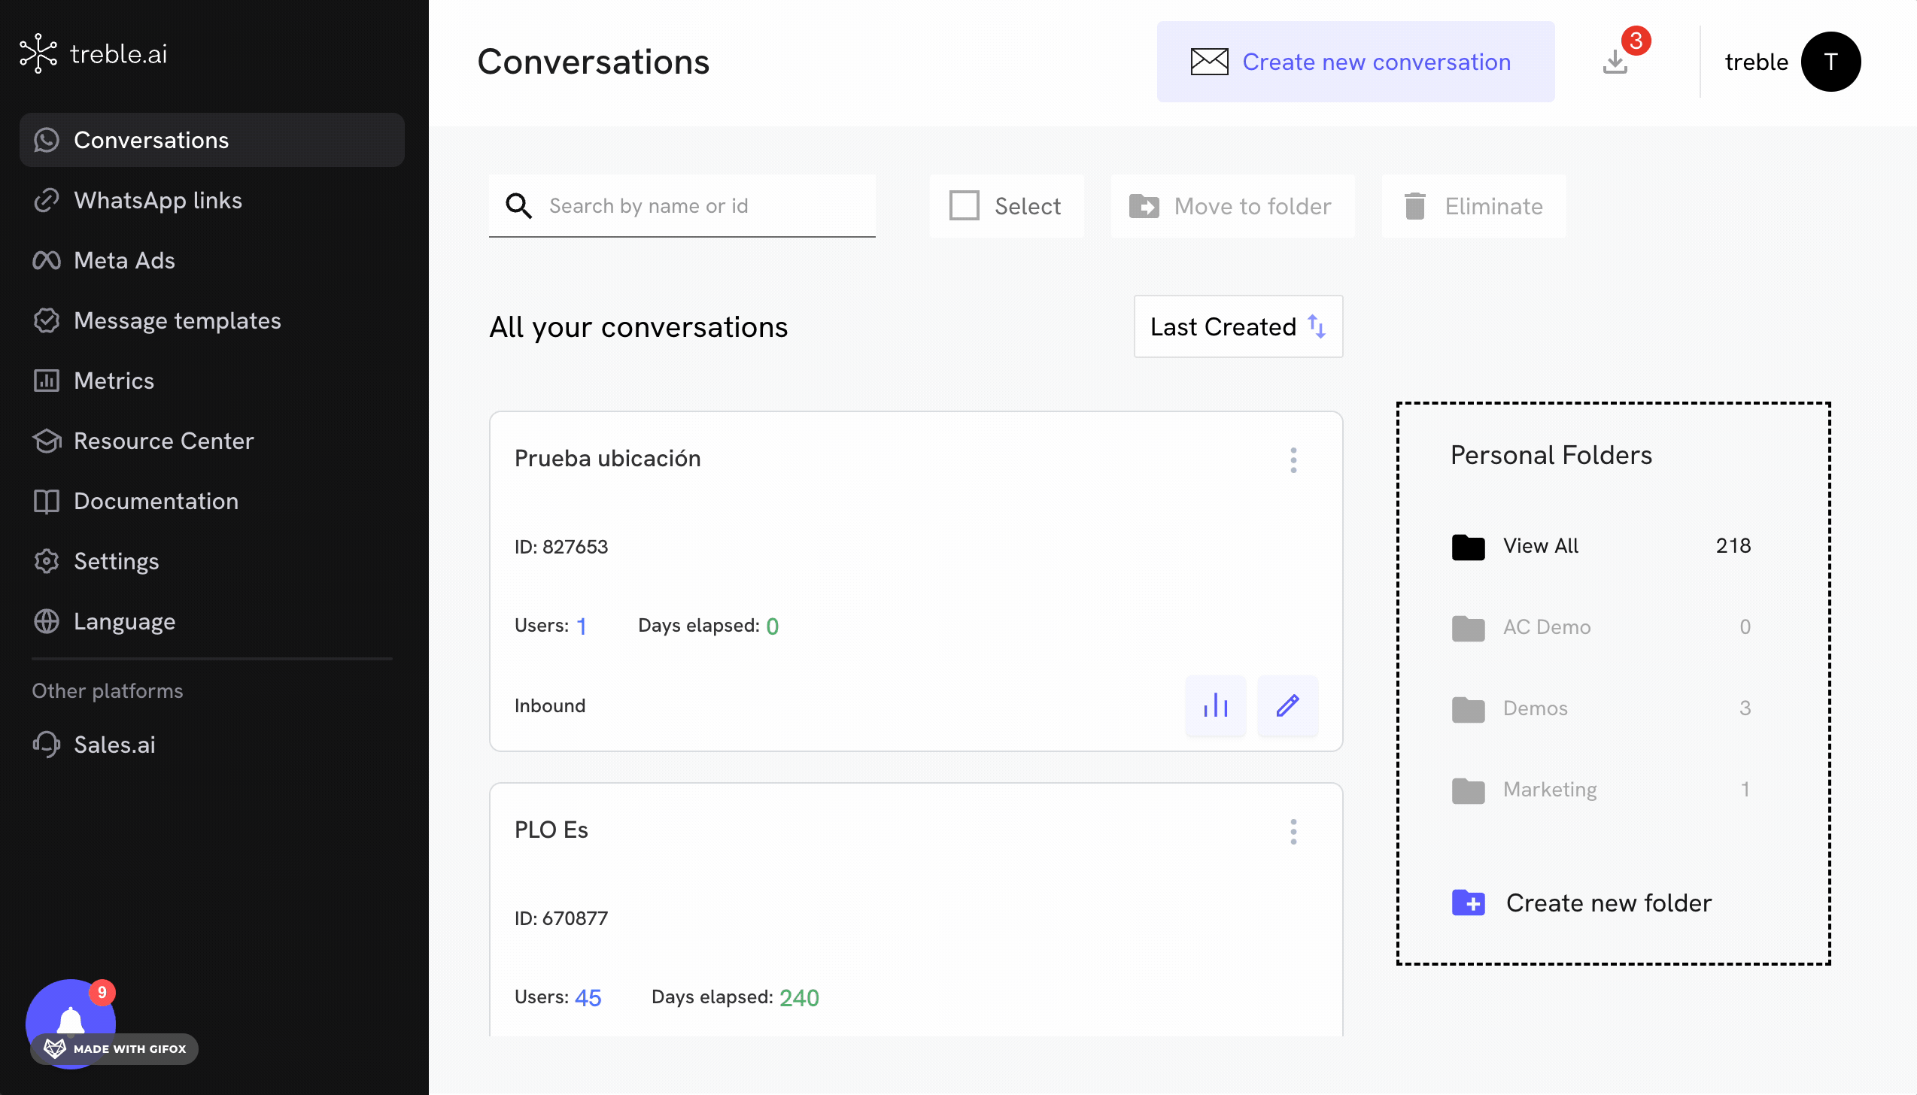
Task: Open Last Created sort dropdown
Action: 1238,326
